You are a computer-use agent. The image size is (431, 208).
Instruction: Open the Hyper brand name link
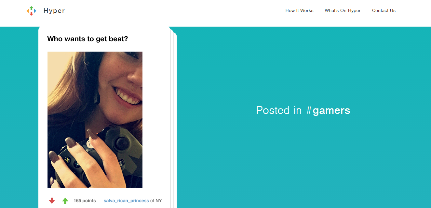tap(54, 11)
